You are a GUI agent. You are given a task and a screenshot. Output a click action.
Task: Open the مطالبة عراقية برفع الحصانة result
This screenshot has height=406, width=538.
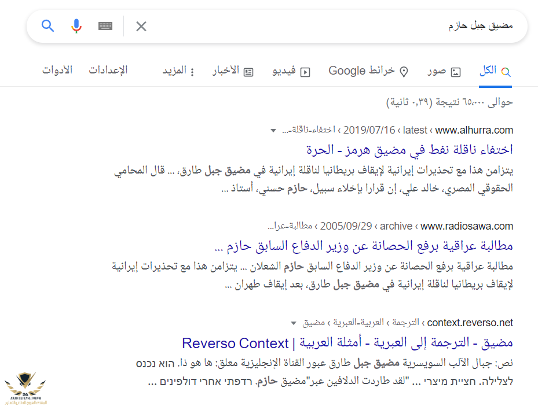pyautogui.click(x=363, y=246)
